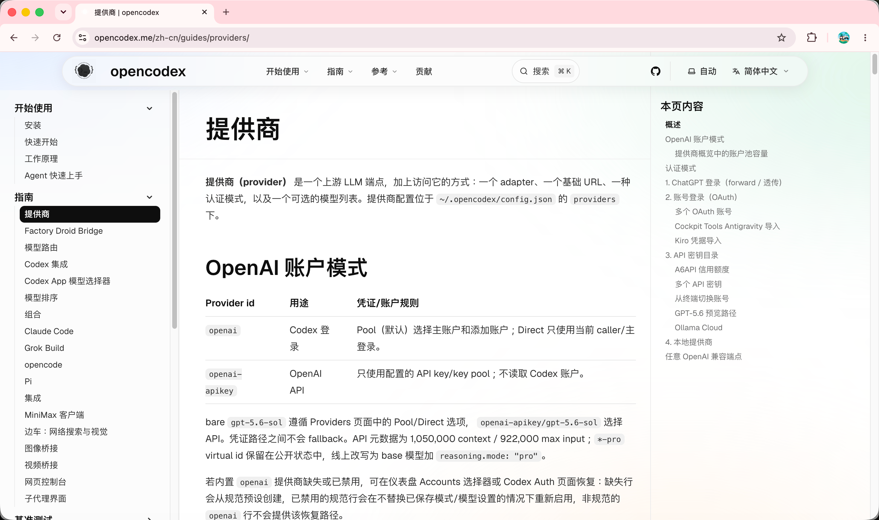Open 安装 in the sidebar

click(x=33, y=125)
